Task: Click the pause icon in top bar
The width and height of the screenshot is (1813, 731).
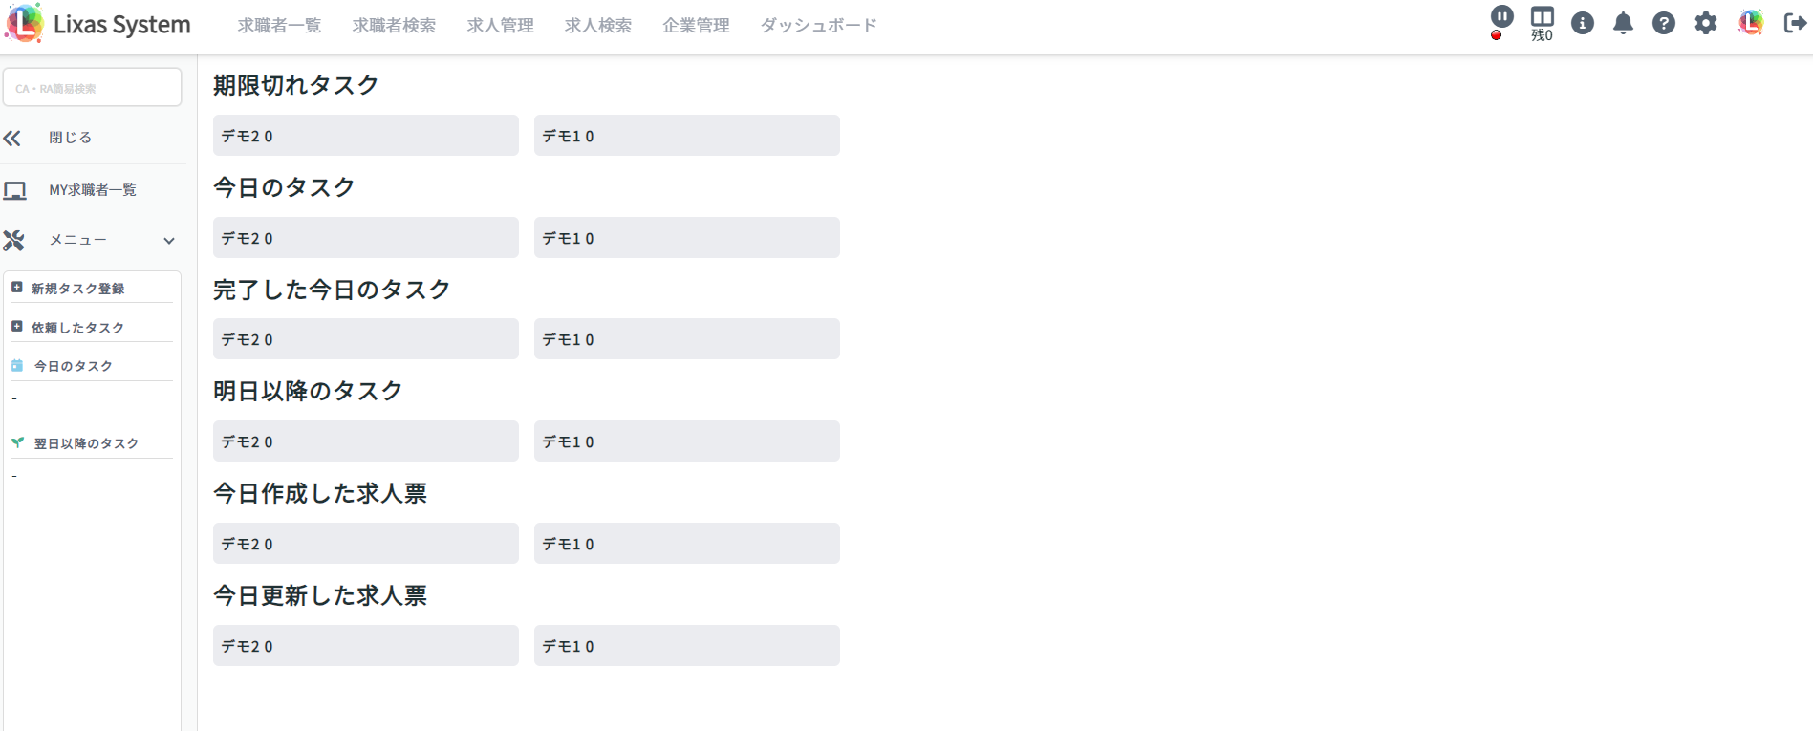Action: pos(1501,16)
